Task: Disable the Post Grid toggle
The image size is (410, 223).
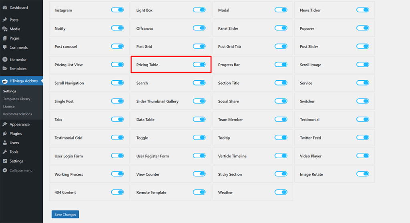Action: 199,46
